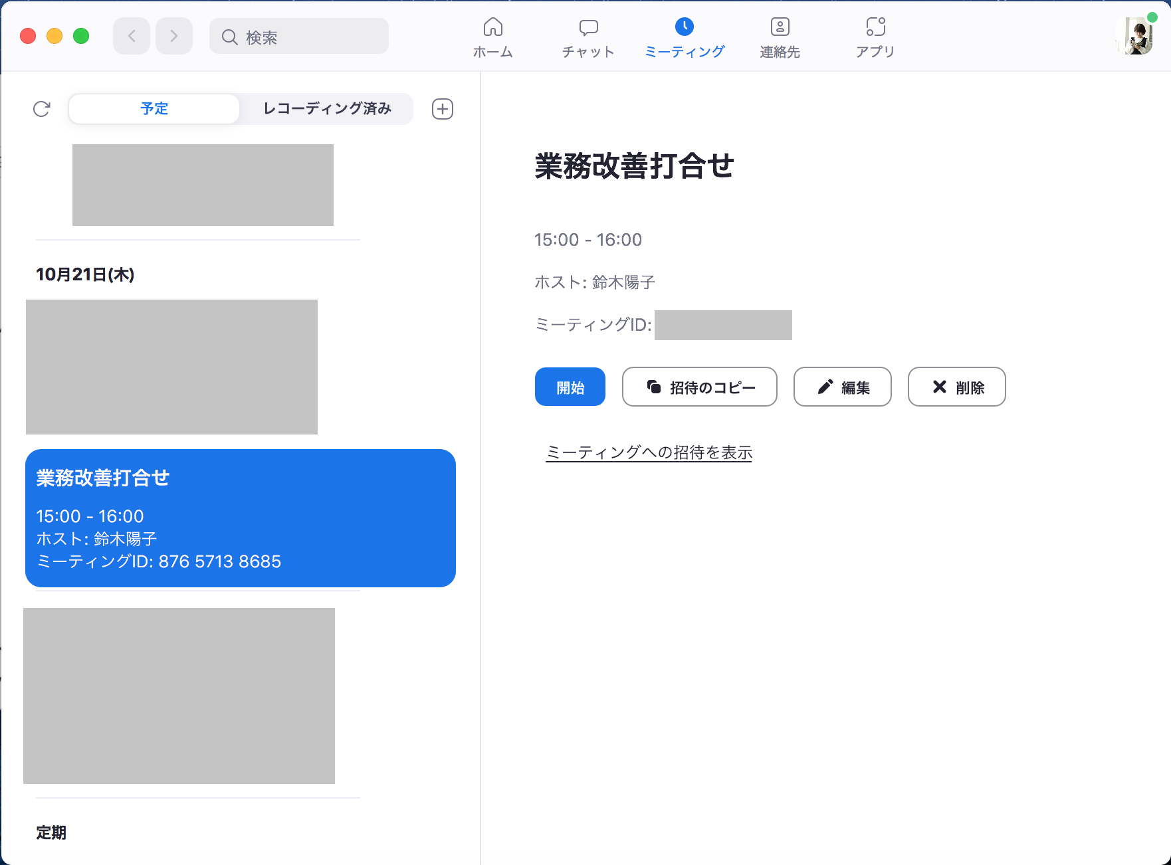
Task: Click 招待のコピー button
Action: coord(700,387)
